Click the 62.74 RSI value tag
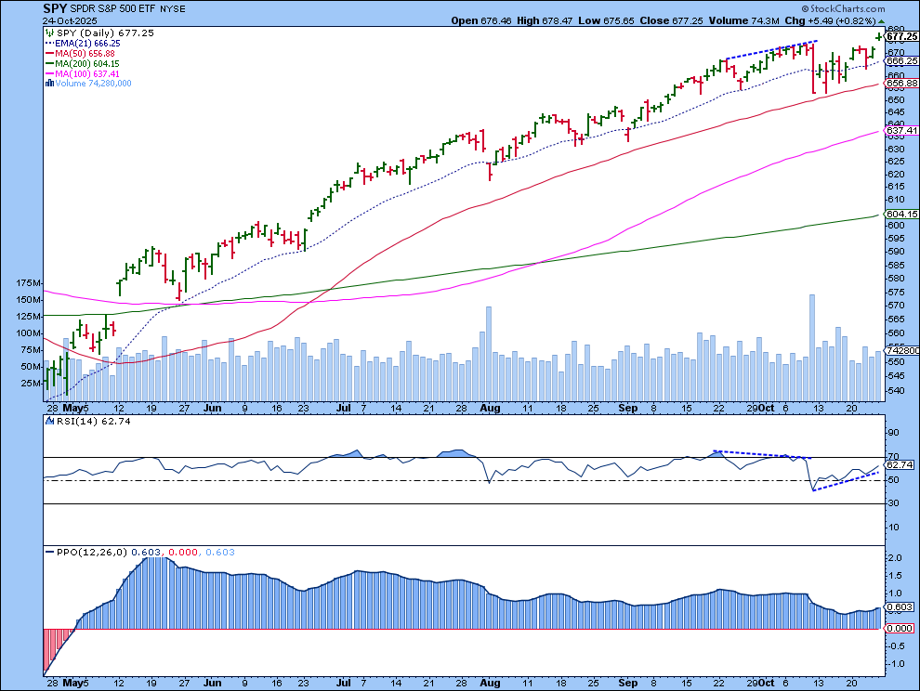 pyautogui.click(x=898, y=464)
